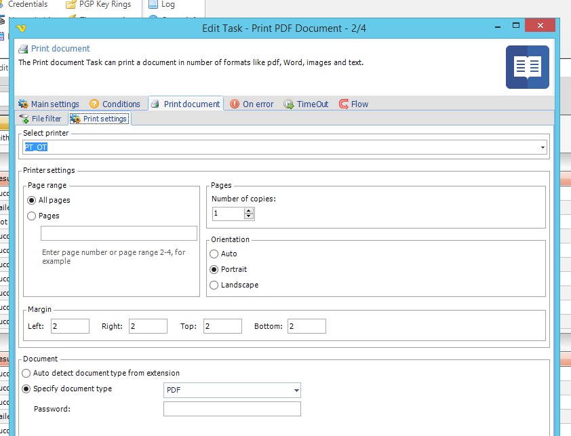Click the Log button in toolbar
This screenshot has width=571, height=436.
point(168,4)
